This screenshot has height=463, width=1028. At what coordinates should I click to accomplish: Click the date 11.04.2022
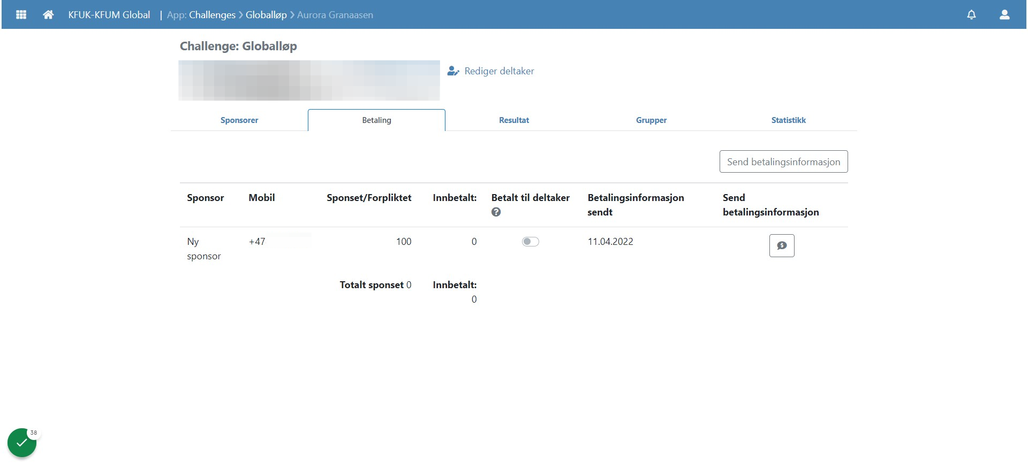point(610,242)
